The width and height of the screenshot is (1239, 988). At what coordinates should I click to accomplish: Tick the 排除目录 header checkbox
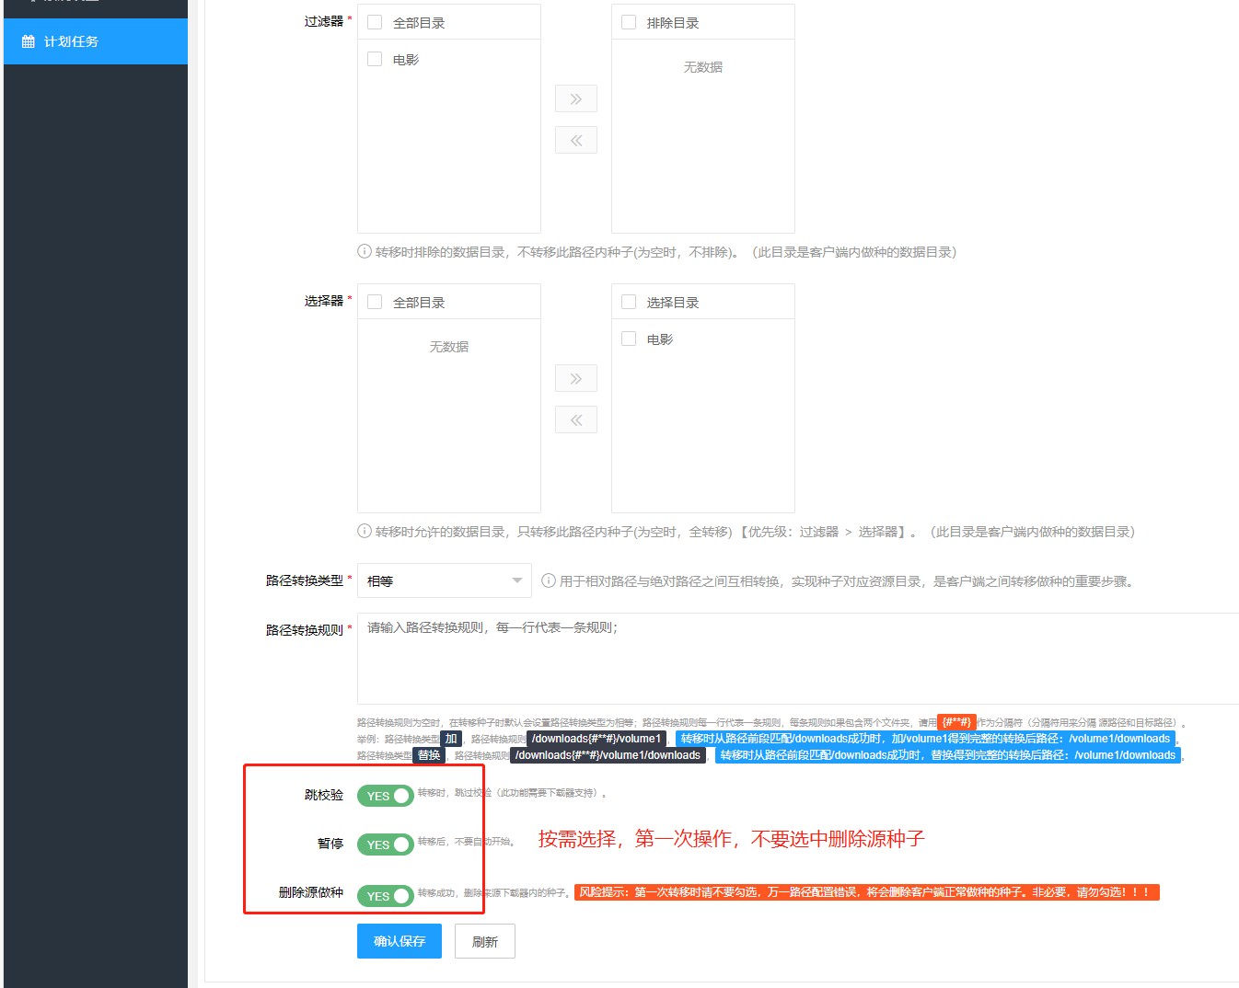629,22
